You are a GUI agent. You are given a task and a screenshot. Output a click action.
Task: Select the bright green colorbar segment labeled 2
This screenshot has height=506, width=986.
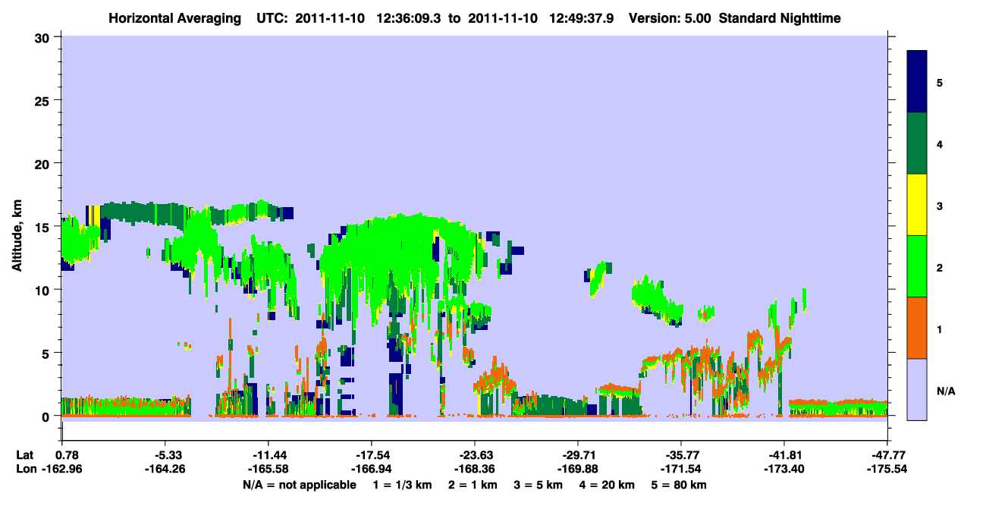pos(917,266)
